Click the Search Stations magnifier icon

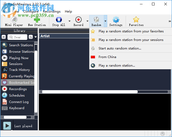(5, 45)
